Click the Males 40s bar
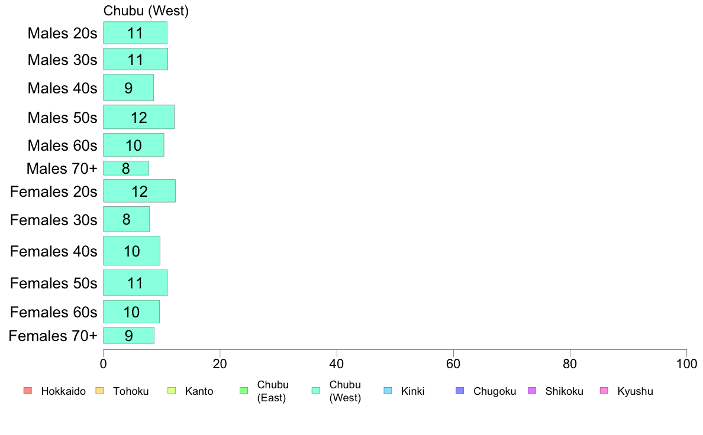The height and width of the screenshot is (435, 703). click(x=128, y=87)
